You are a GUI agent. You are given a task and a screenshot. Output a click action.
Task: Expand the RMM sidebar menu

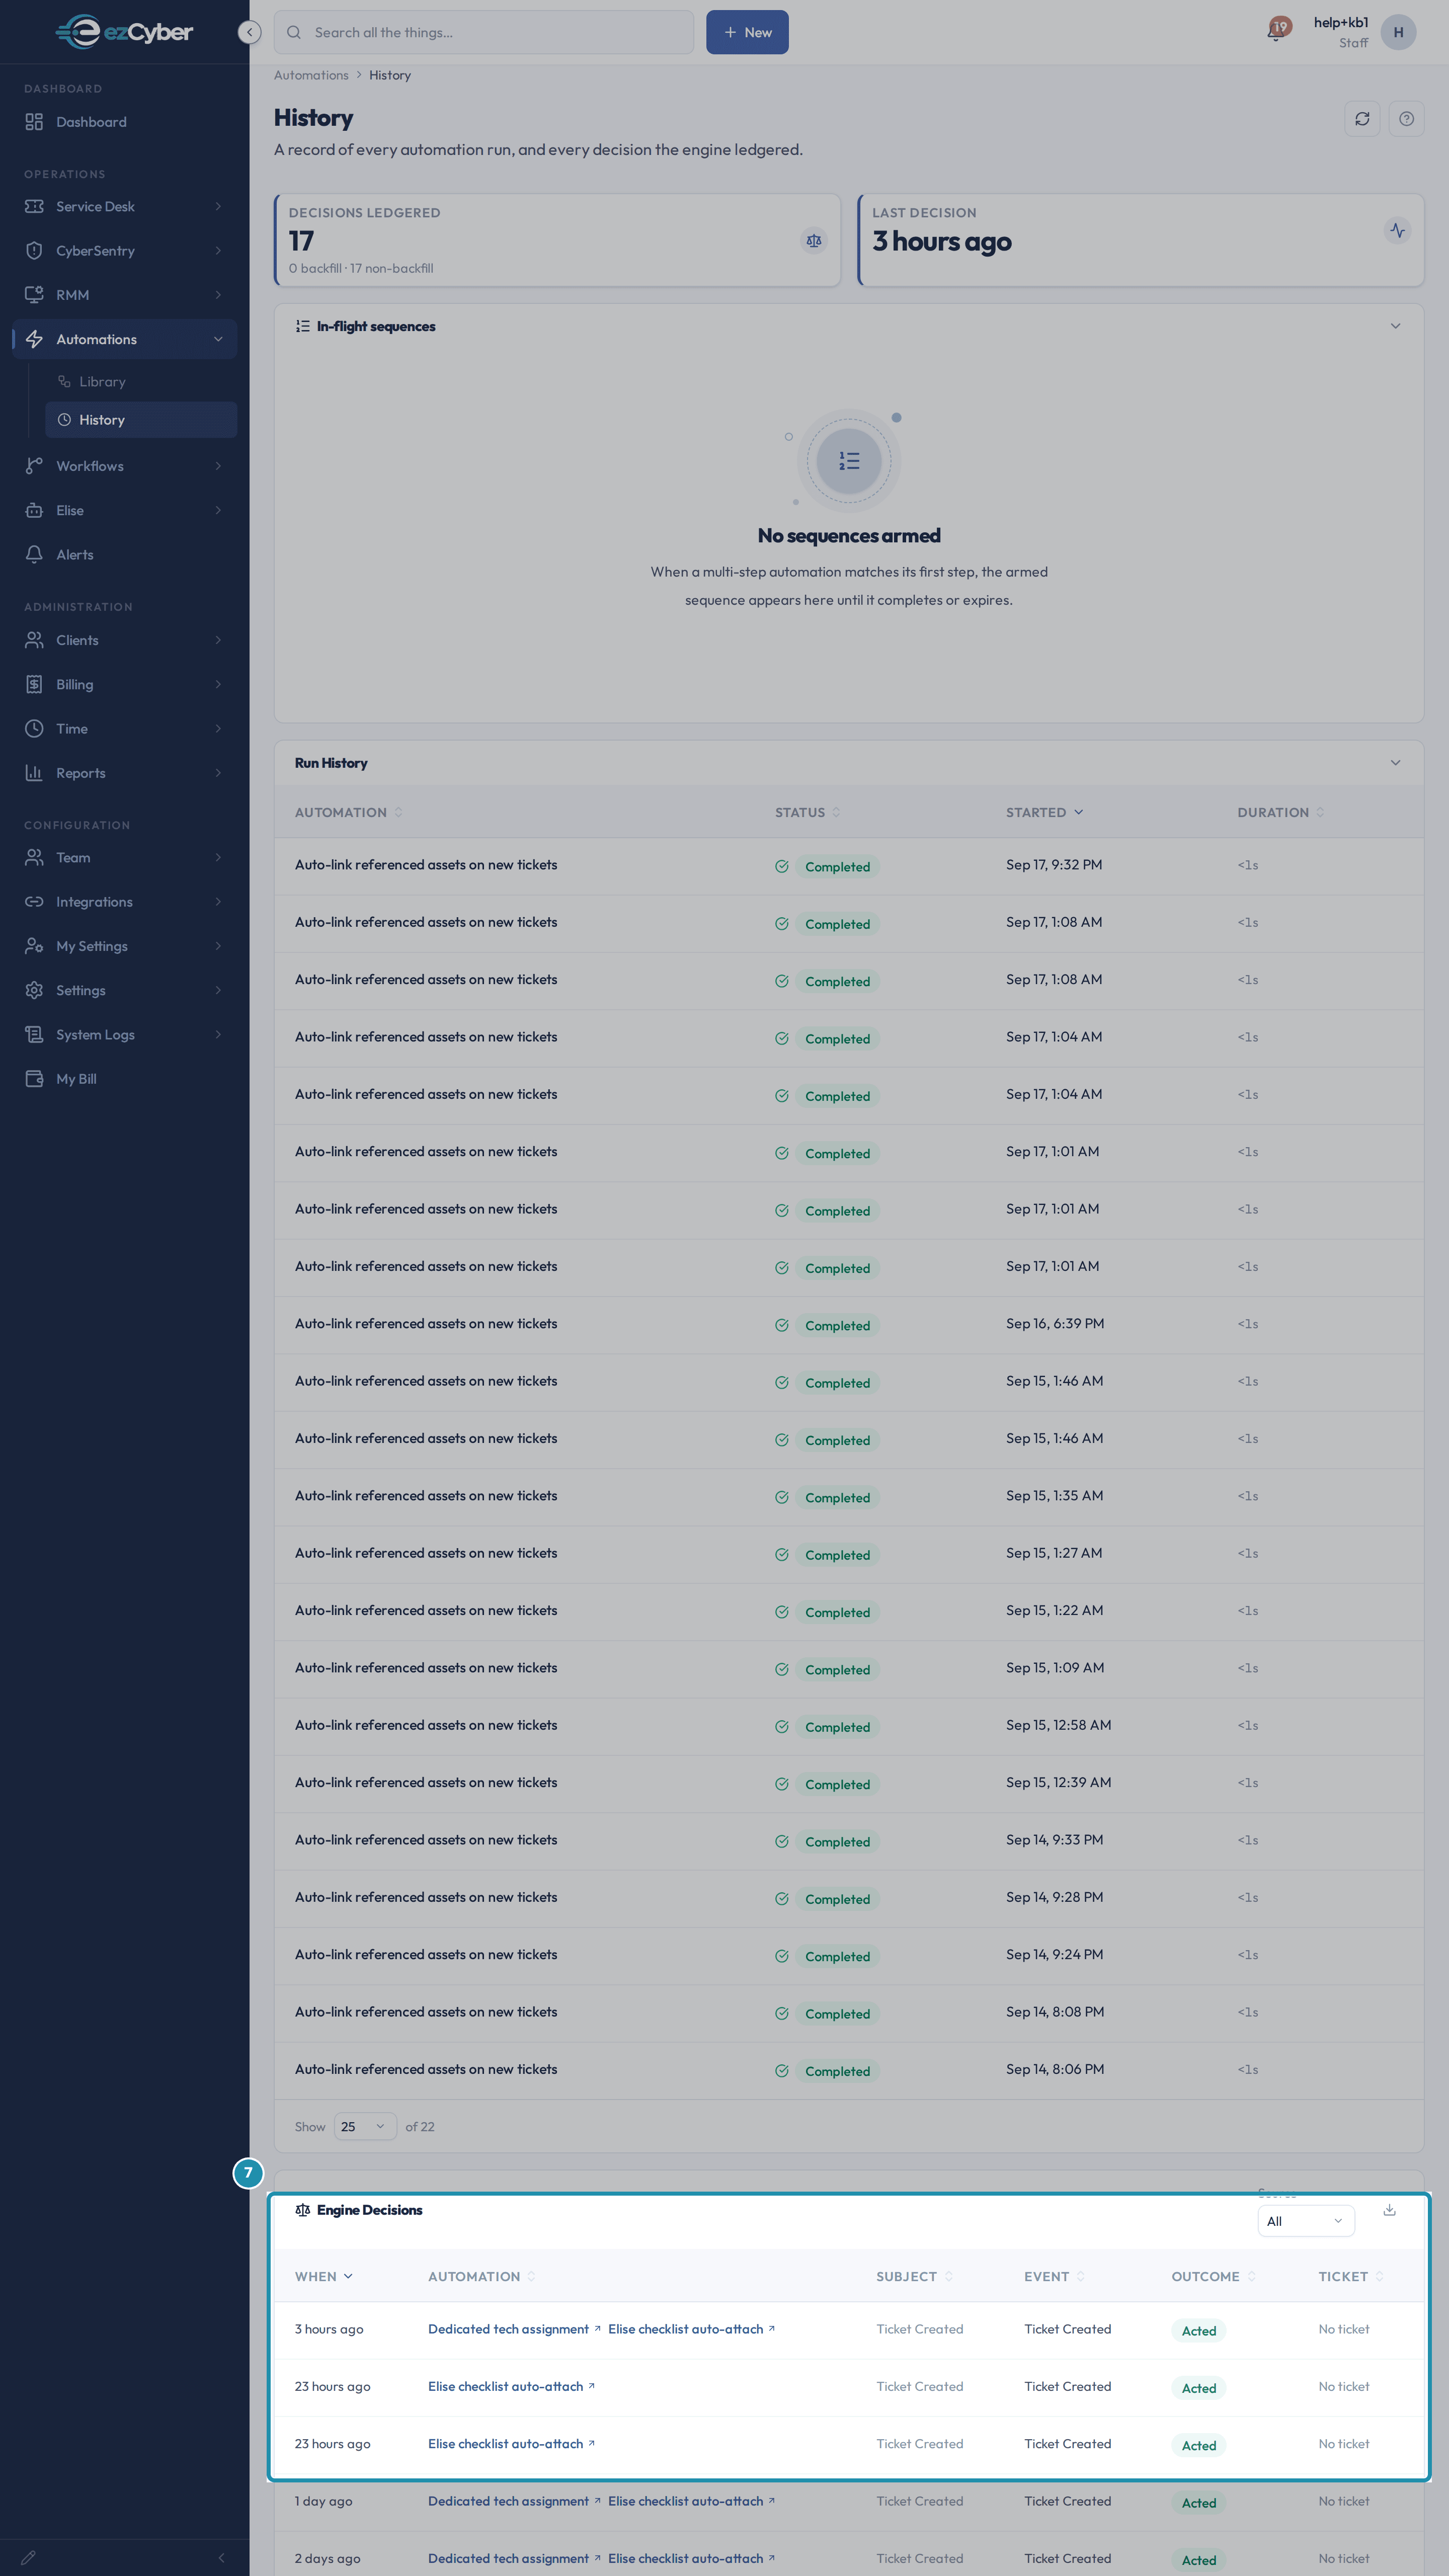coord(124,295)
